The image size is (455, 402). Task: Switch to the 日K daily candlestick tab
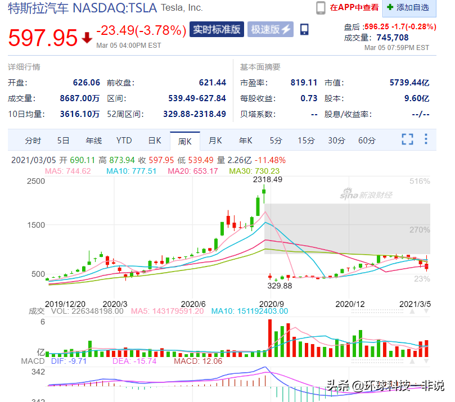[x=154, y=141]
